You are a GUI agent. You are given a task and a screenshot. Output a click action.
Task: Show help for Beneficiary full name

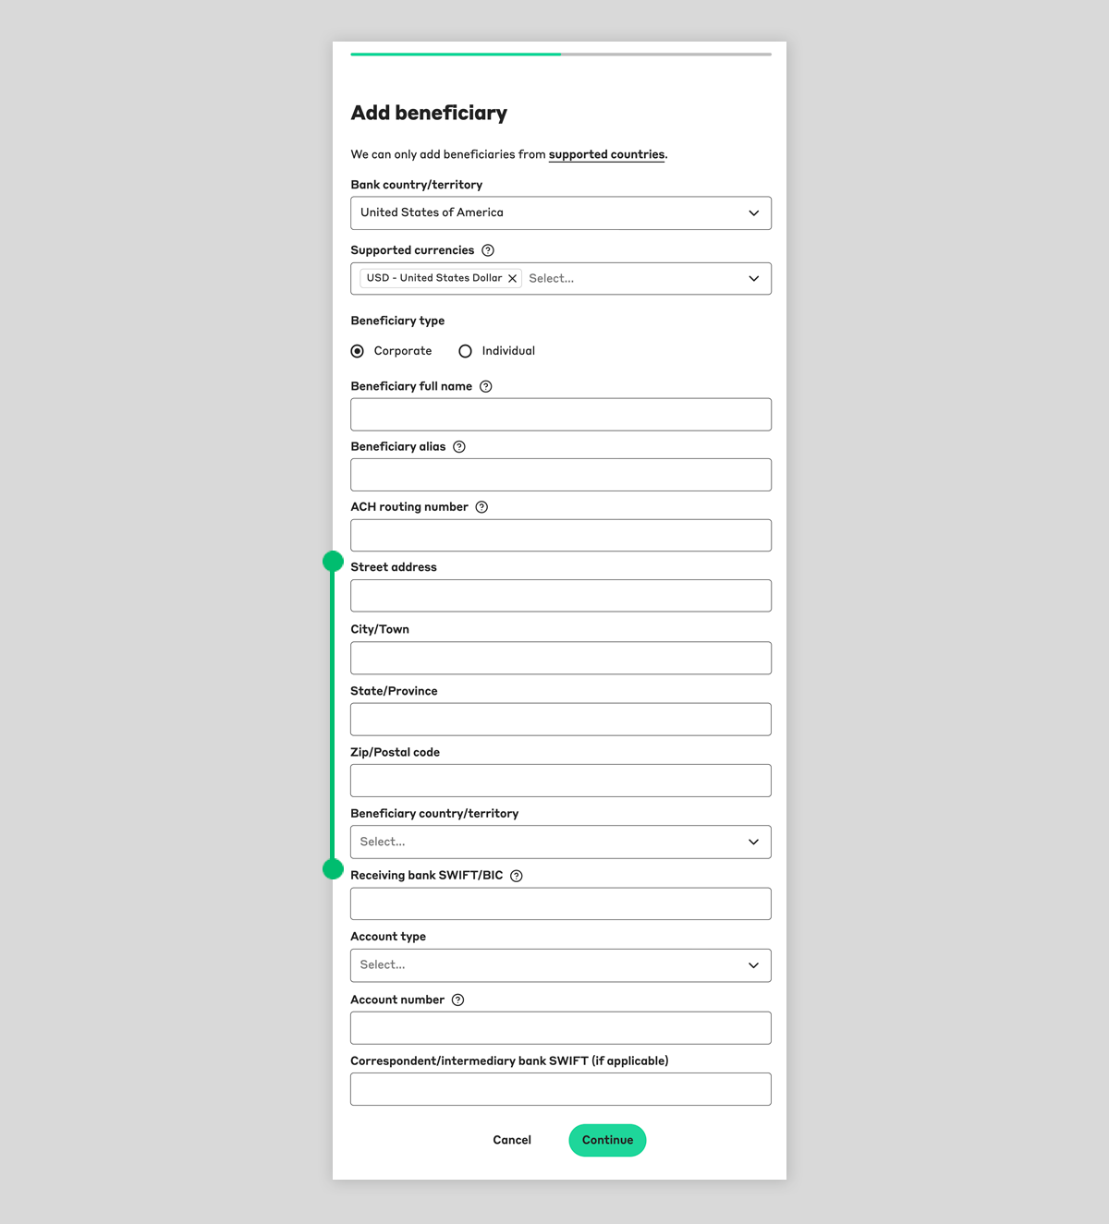(486, 386)
